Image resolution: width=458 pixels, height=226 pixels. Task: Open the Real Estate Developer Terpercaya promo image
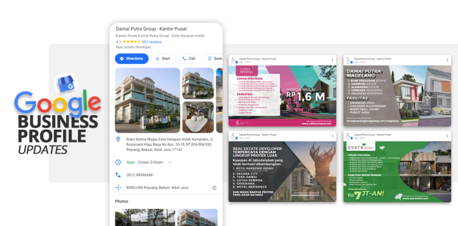[282, 172]
